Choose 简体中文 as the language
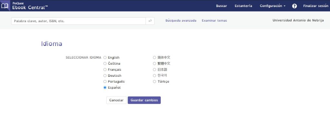 (x=154, y=58)
